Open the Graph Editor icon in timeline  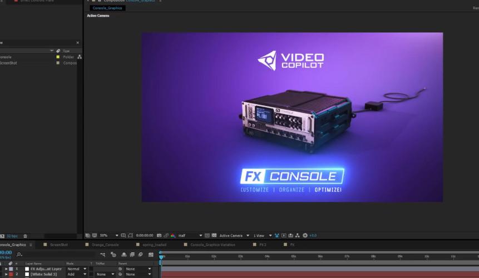tap(151, 255)
